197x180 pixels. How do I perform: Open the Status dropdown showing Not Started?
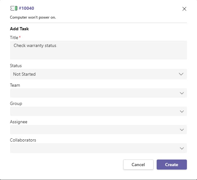tap(95, 74)
